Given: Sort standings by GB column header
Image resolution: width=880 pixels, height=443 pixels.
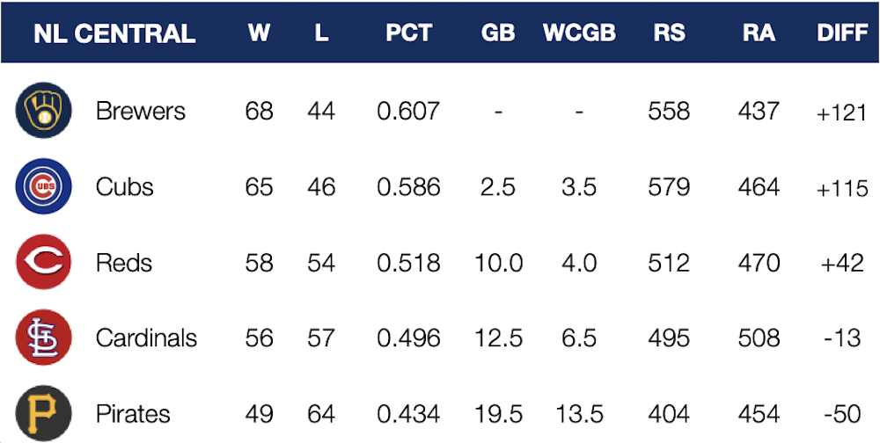Looking at the screenshot, I should pos(498,33).
